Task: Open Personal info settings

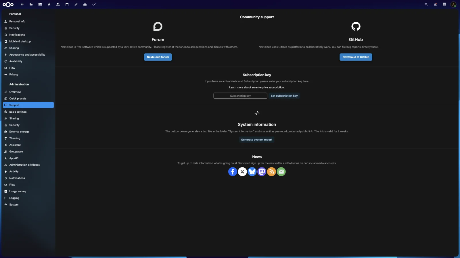Action: (28, 21)
